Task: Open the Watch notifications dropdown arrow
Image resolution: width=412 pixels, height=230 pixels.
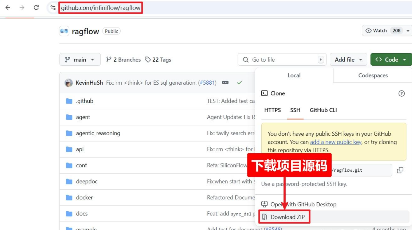Action: tap(408, 31)
